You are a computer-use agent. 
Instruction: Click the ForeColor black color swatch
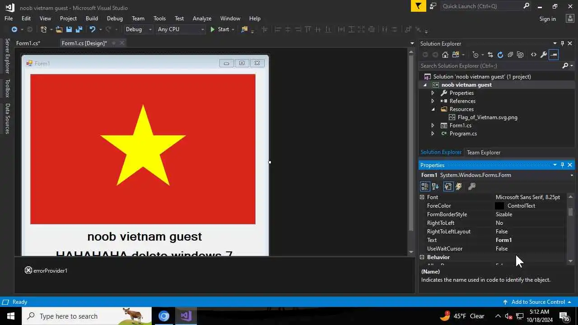[499, 206]
